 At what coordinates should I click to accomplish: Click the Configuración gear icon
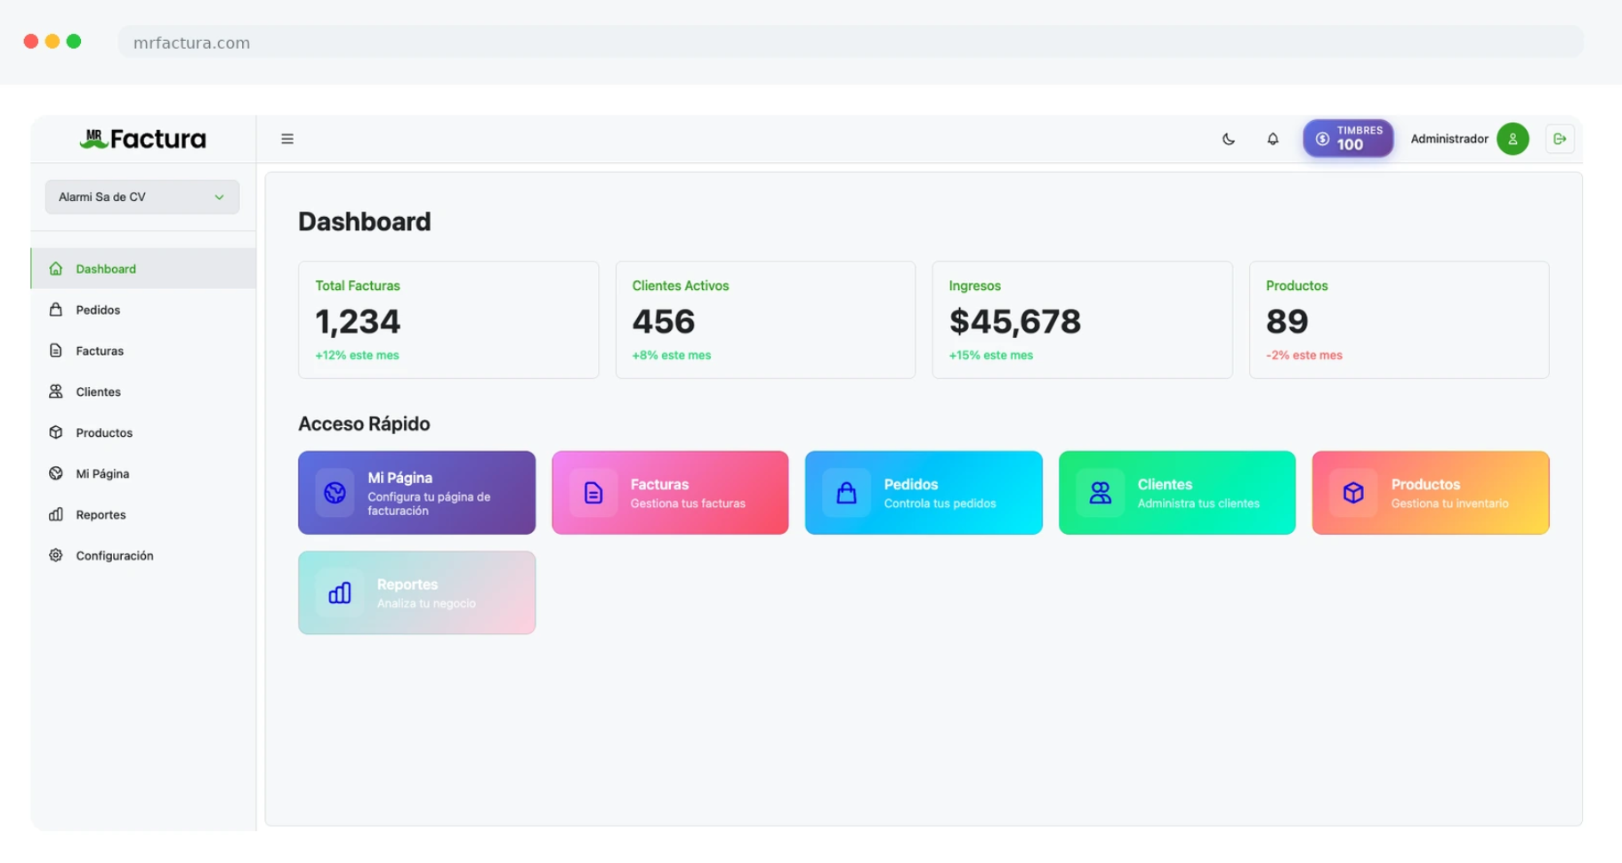tap(56, 555)
